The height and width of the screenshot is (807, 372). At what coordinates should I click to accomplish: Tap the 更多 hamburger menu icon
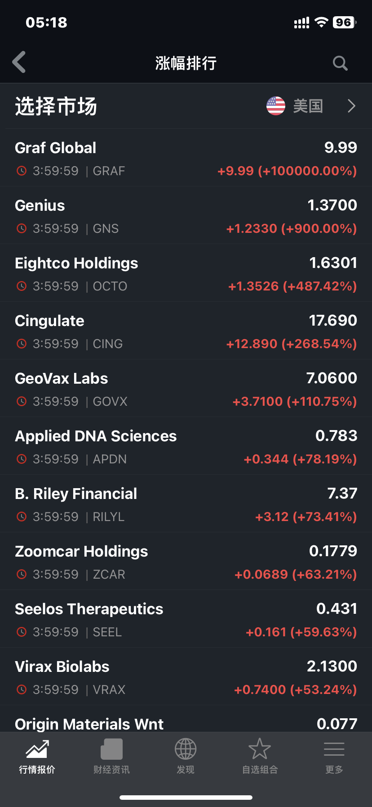point(334,749)
